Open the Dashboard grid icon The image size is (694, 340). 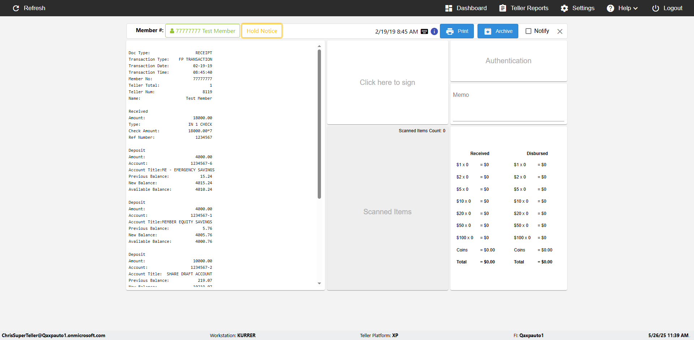coord(449,8)
